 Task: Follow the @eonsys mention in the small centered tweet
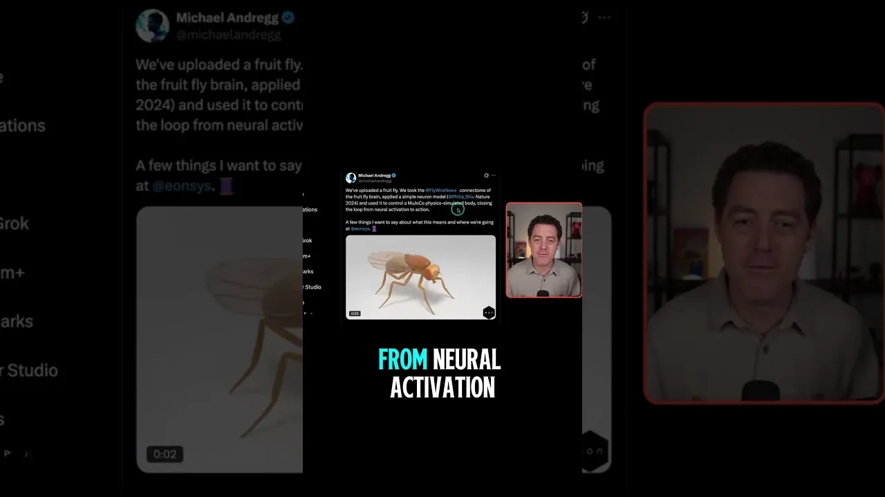point(360,228)
